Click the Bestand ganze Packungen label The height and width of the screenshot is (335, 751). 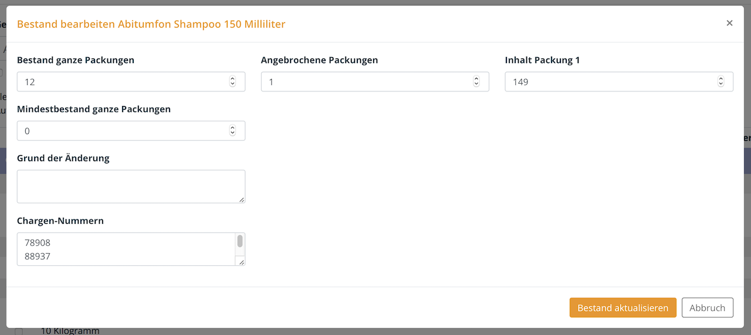(76, 60)
